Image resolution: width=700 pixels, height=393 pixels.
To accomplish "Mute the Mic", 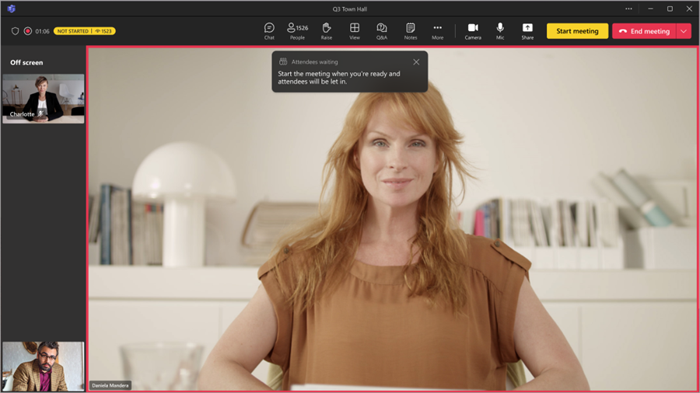I will coord(500,31).
